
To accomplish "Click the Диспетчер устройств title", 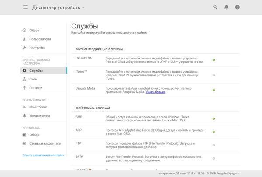I will click(x=56, y=7).
